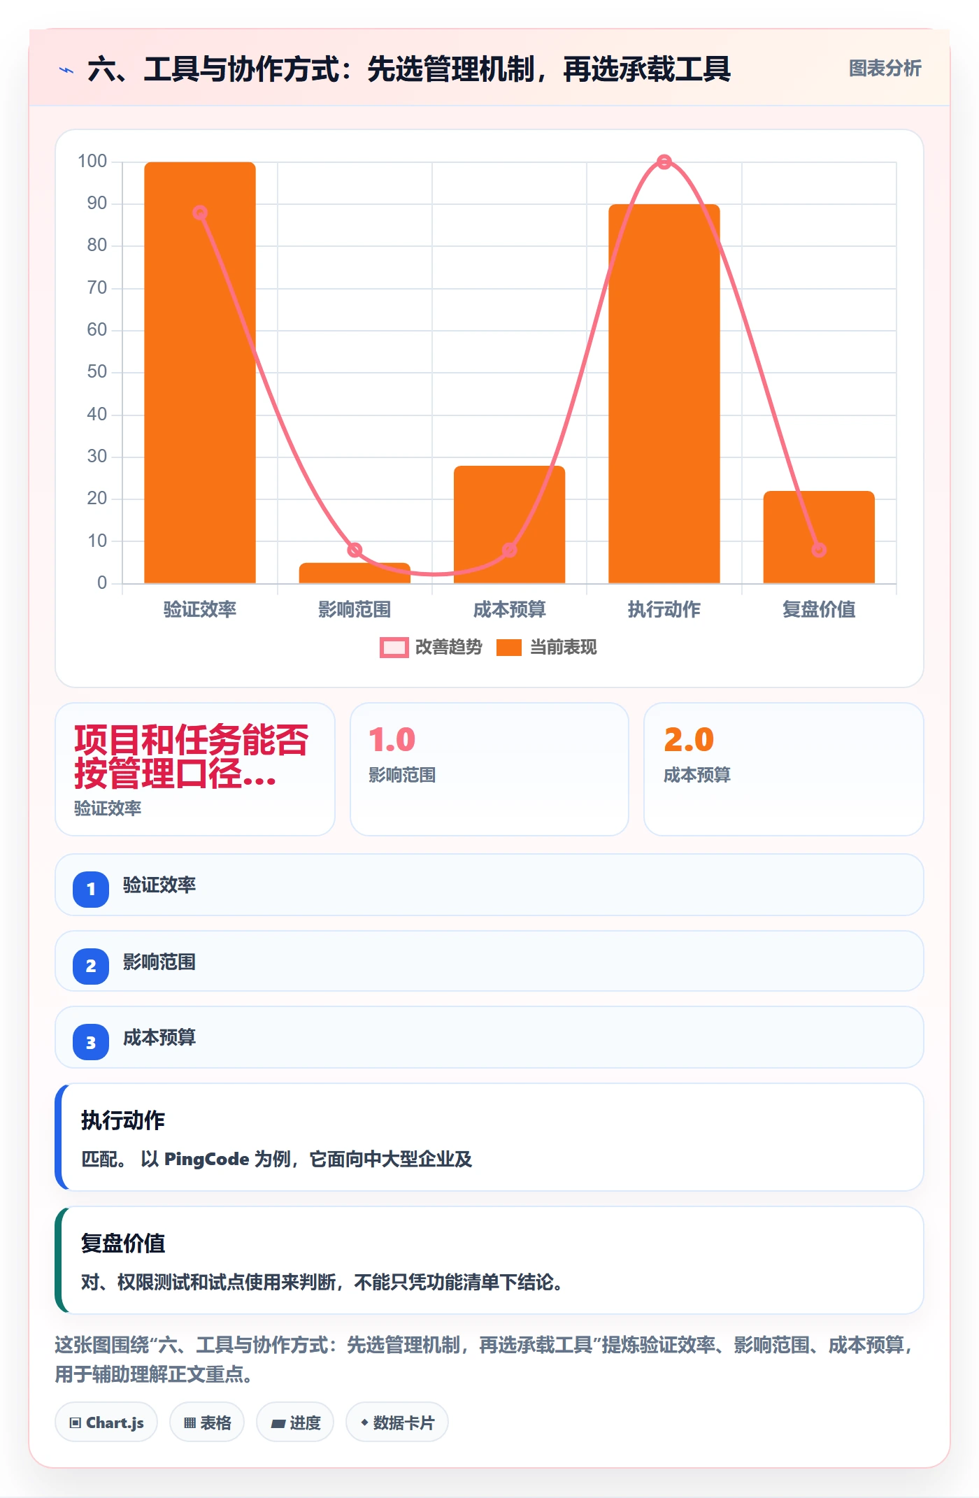Viewport: 979px width, 1498px height.
Task: Select the 验证效率 list row text
Action: 159,885
